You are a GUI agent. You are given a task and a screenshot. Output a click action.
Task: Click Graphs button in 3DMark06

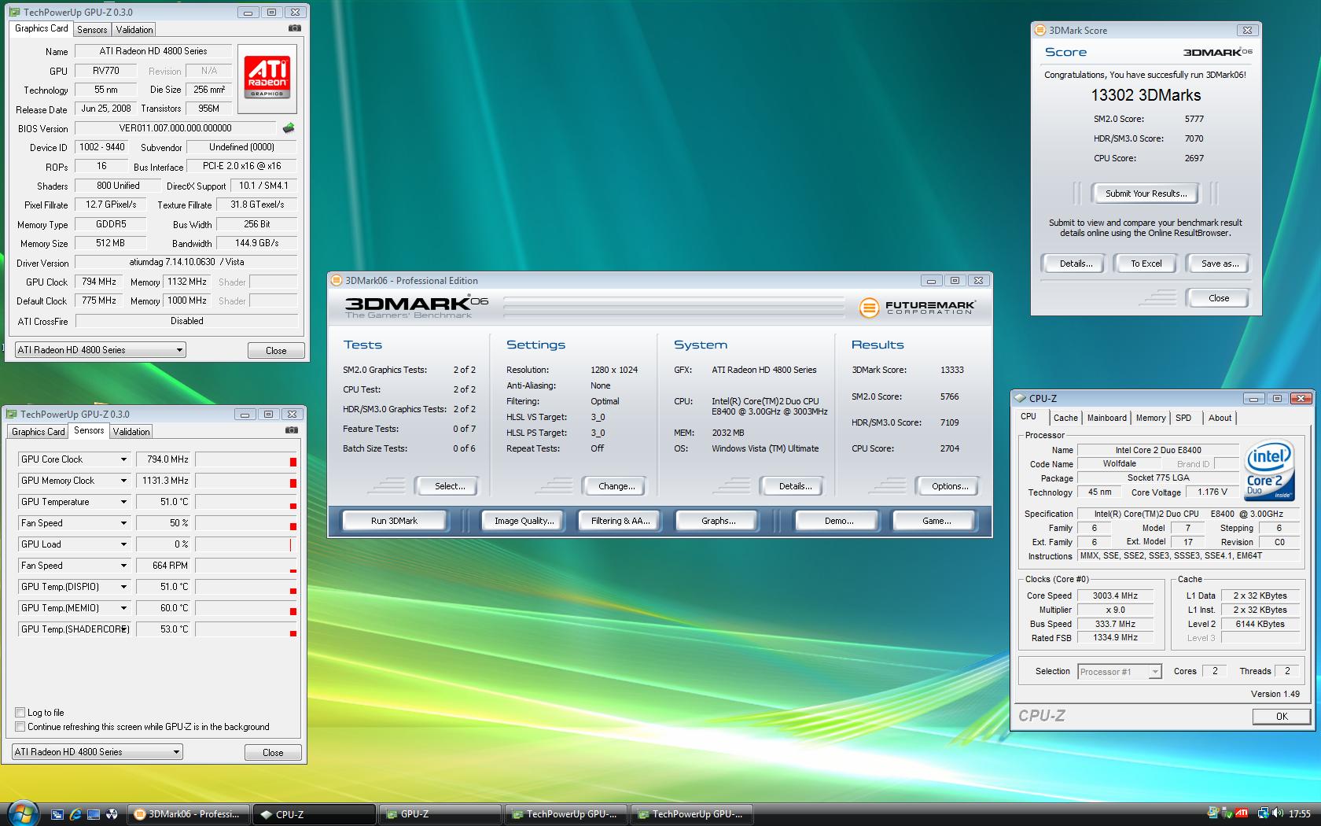click(x=718, y=521)
